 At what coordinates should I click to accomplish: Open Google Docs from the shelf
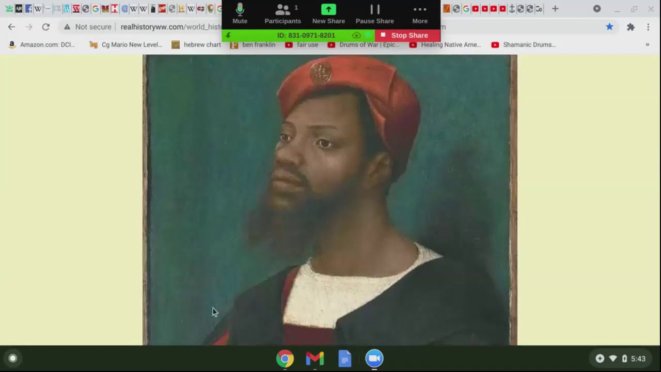tap(344, 358)
